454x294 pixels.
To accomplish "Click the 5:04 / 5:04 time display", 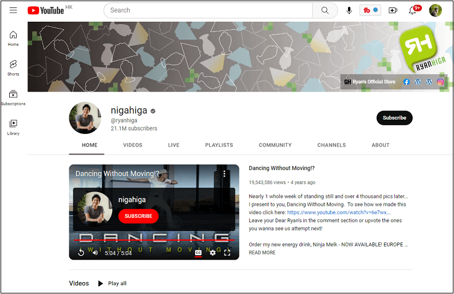I will [x=118, y=253].
